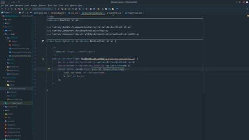Click the Project panel hide minus icon
Screen dimensions: 249x140
[31, 12]
